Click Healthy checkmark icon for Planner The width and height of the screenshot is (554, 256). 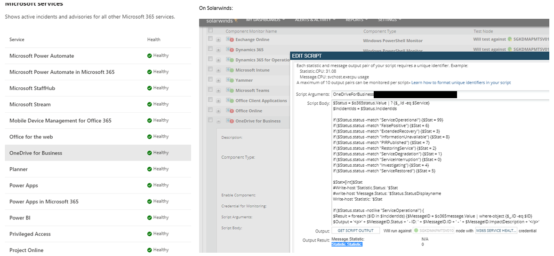point(150,169)
